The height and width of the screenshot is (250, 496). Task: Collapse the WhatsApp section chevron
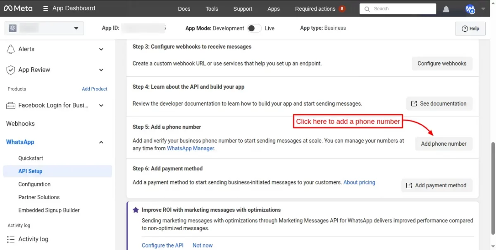click(x=101, y=142)
